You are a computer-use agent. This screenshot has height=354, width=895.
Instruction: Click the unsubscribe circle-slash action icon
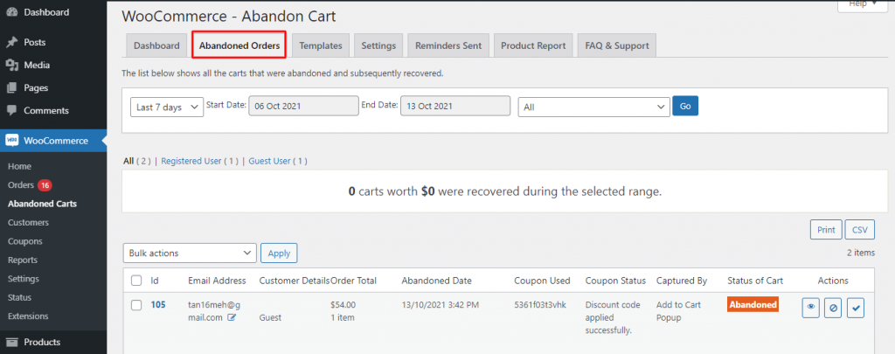point(833,309)
